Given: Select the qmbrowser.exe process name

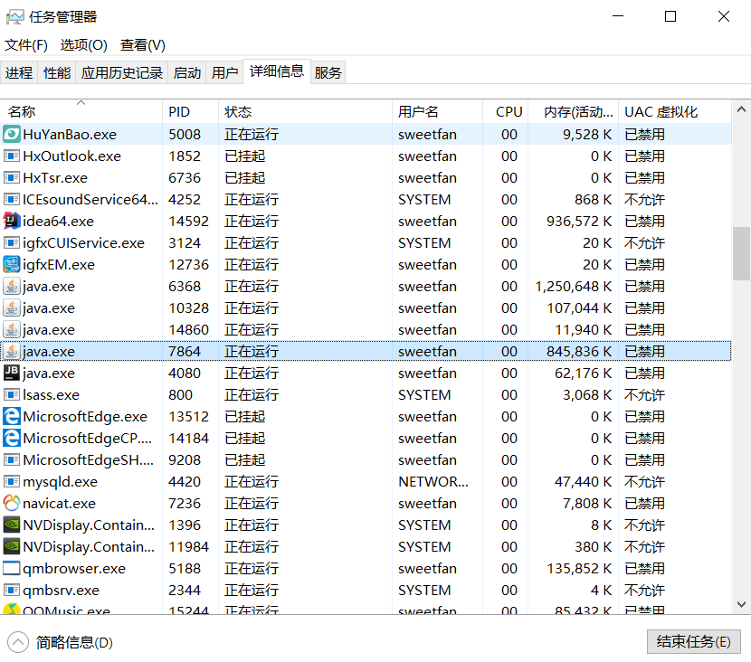Looking at the screenshot, I should [74, 569].
